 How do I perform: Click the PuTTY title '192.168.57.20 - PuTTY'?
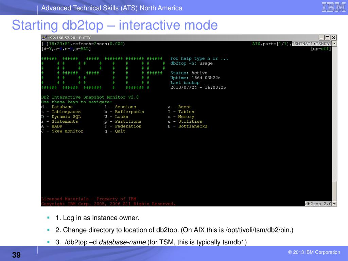point(69,38)
